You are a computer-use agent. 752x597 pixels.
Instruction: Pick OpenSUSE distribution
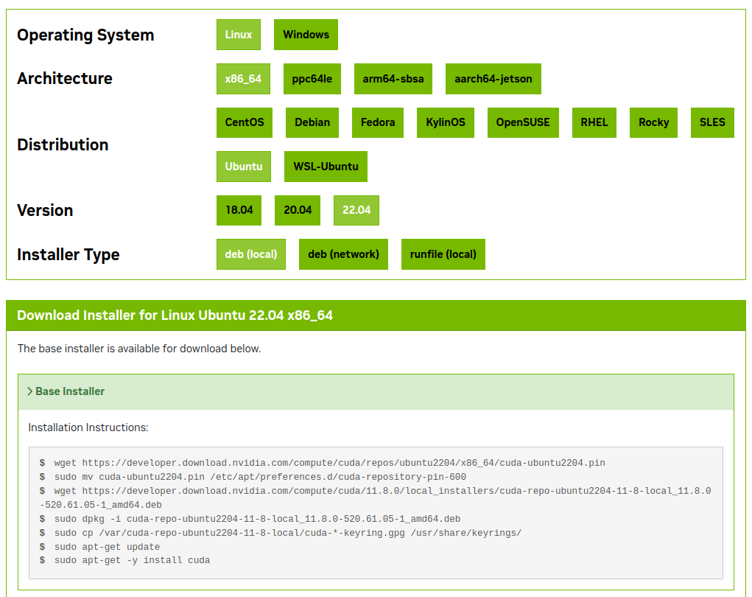523,122
